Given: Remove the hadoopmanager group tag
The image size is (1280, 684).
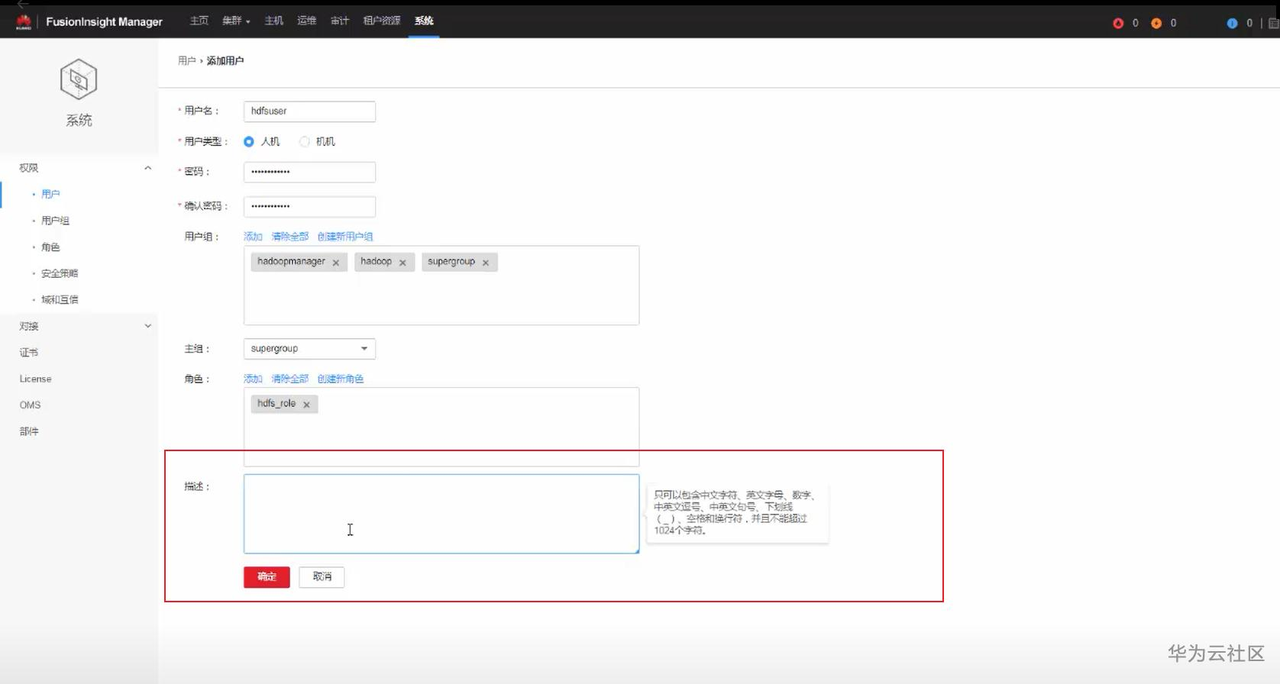Looking at the screenshot, I should (336, 263).
